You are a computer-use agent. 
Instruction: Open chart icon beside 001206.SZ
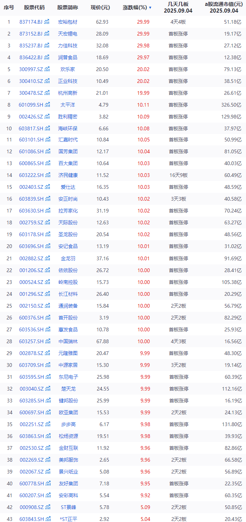coord(47,270)
